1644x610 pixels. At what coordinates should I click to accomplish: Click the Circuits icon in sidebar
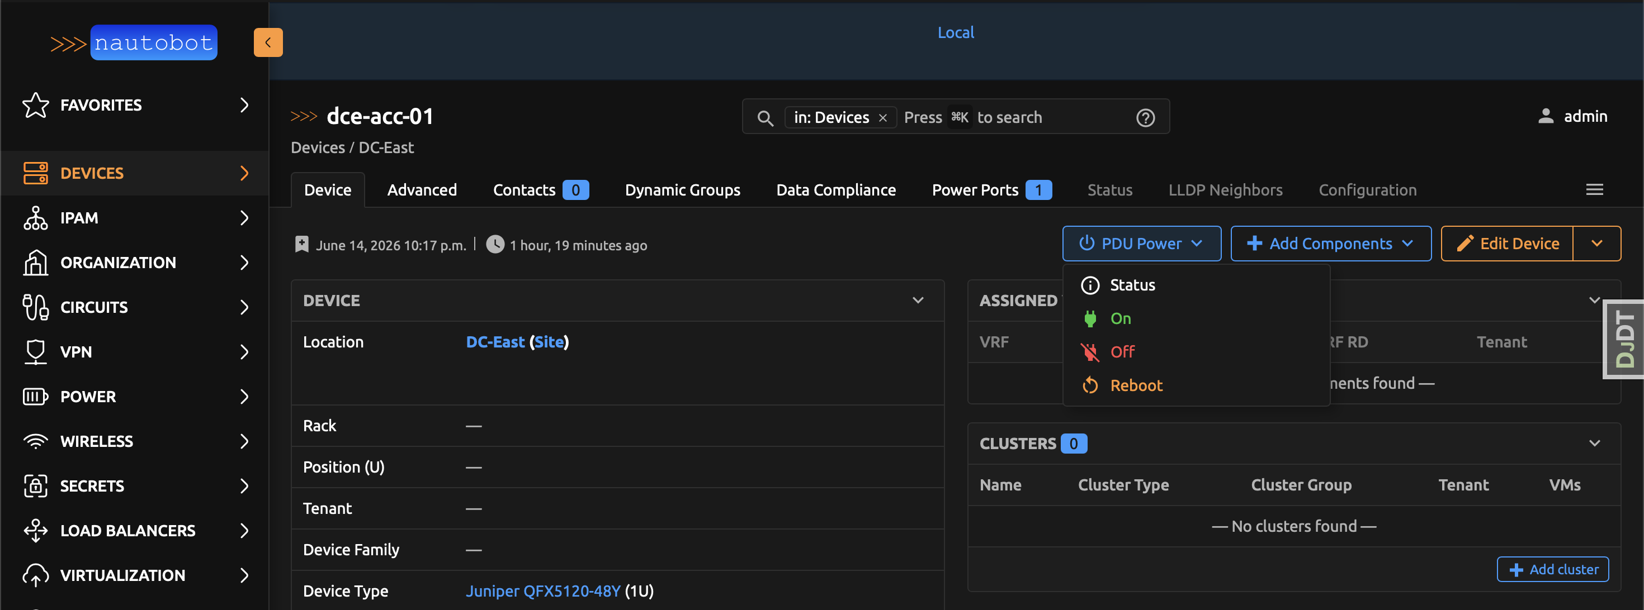click(36, 307)
